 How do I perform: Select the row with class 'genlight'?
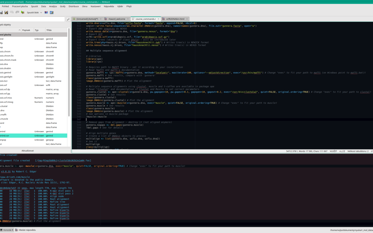click(34, 77)
